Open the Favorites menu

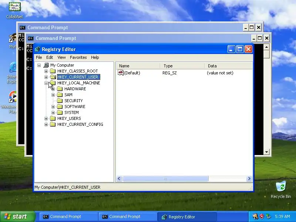[78, 57]
